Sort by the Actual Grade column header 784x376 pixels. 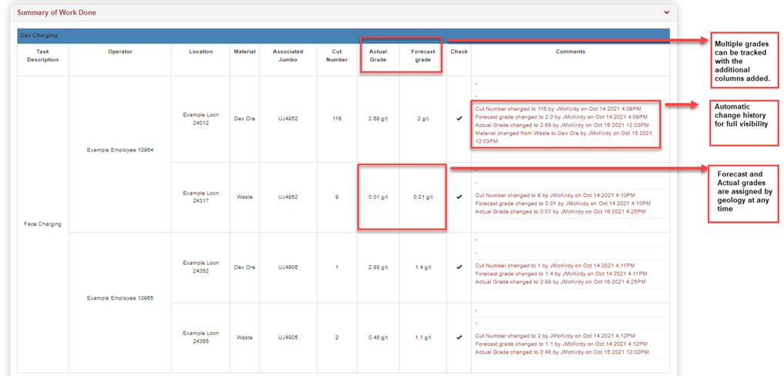pyautogui.click(x=378, y=55)
